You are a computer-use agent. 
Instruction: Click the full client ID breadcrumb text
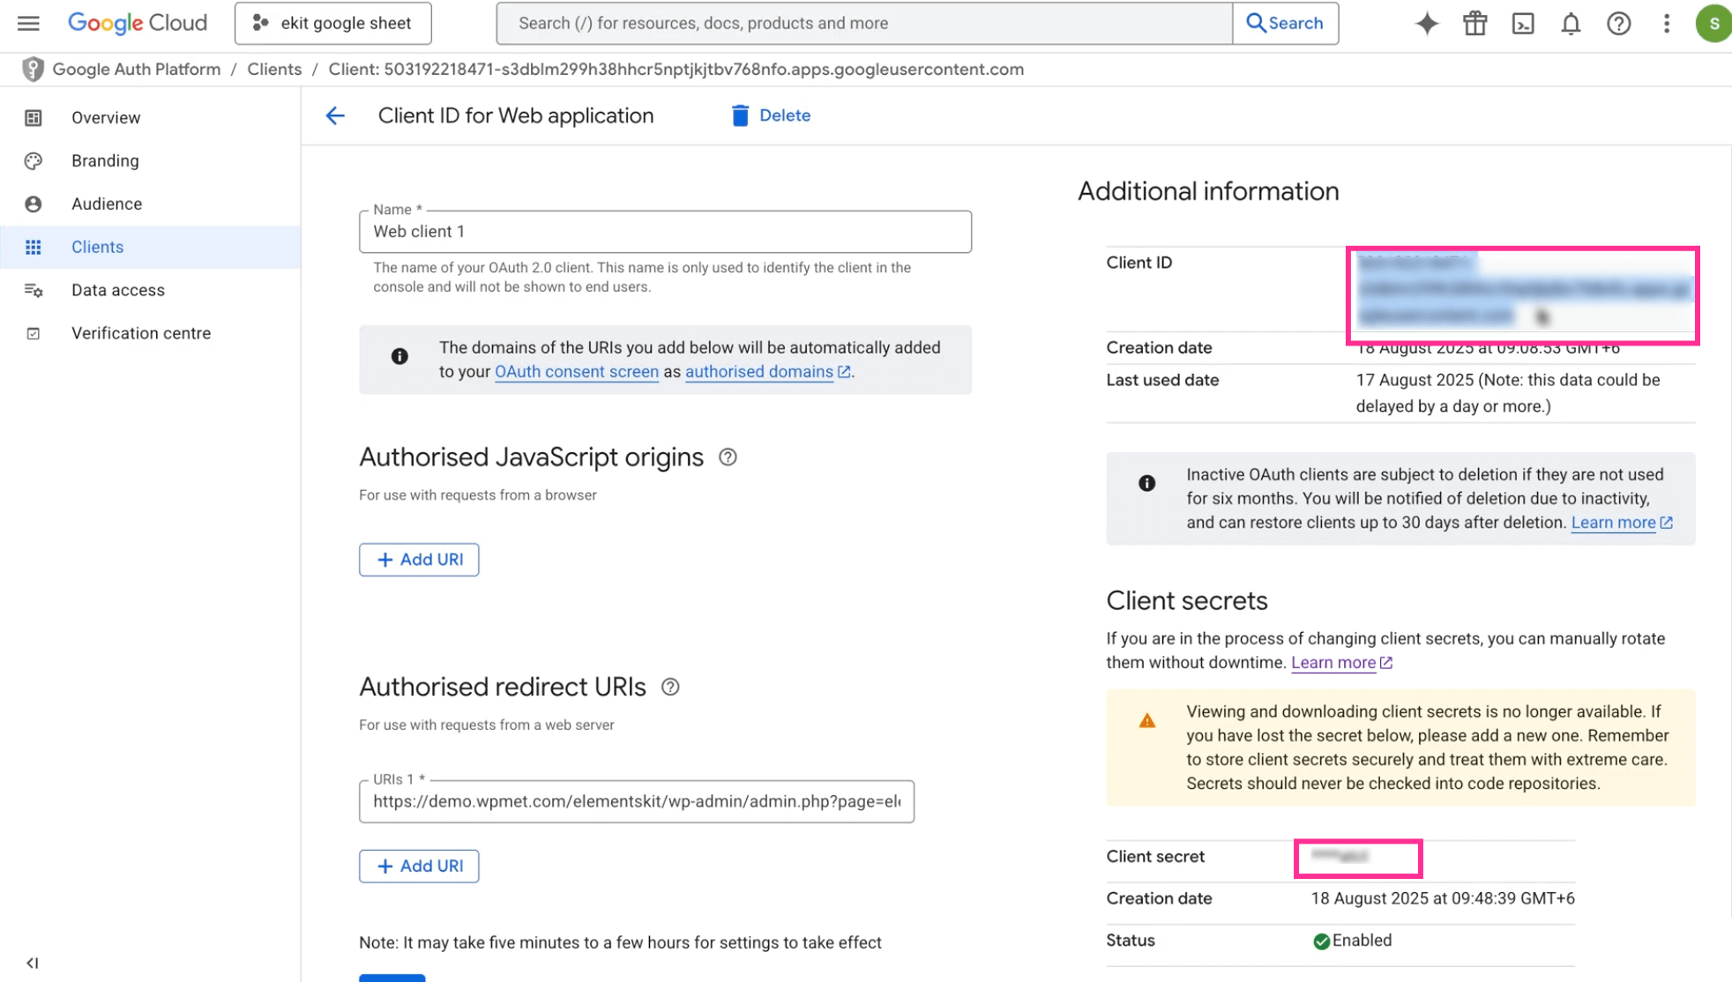[x=676, y=69]
